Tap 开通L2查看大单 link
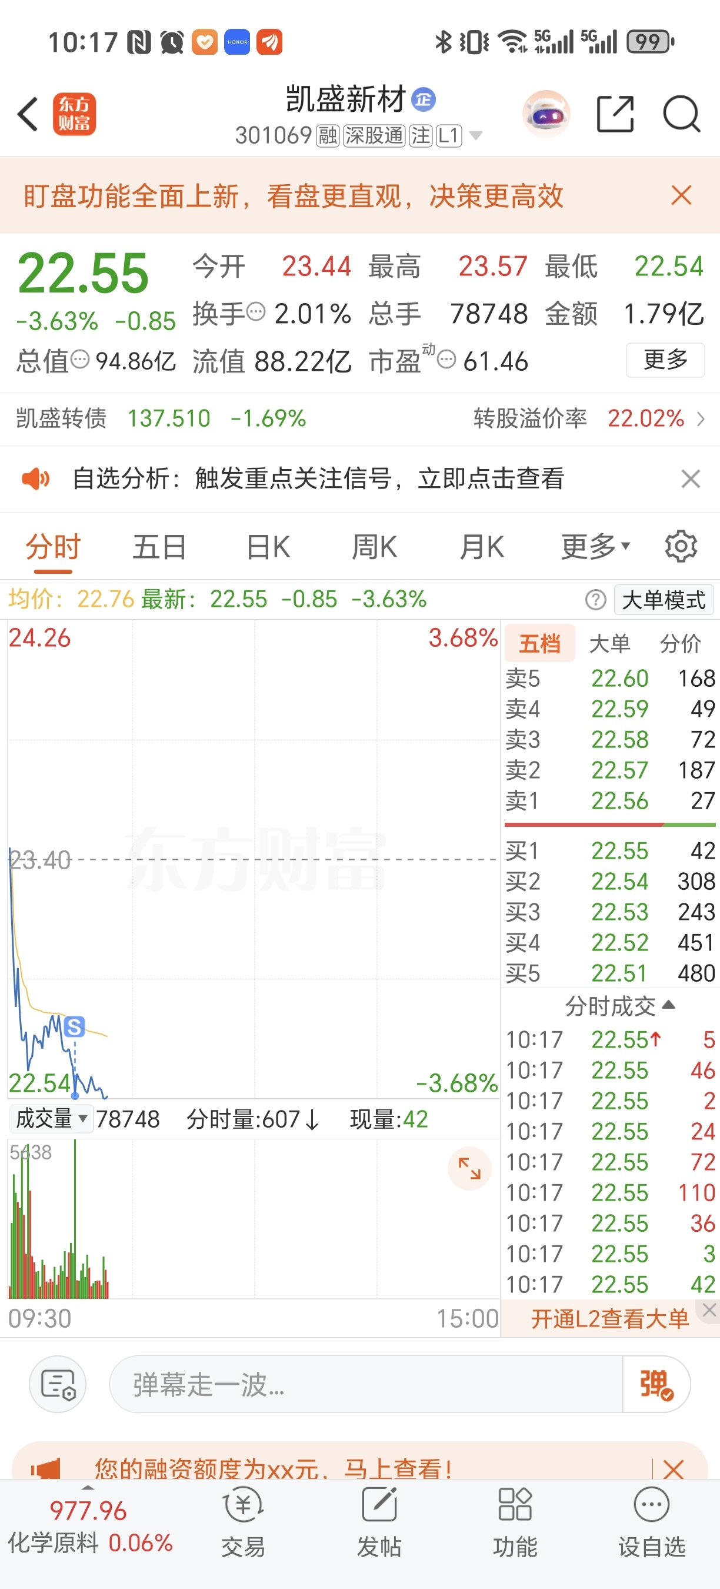This screenshot has height=1589, width=720. (x=609, y=1319)
